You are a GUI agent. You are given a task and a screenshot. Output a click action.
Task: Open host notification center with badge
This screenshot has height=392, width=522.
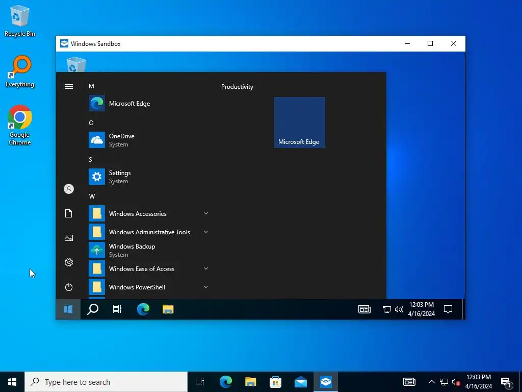click(x=505, y=382)
